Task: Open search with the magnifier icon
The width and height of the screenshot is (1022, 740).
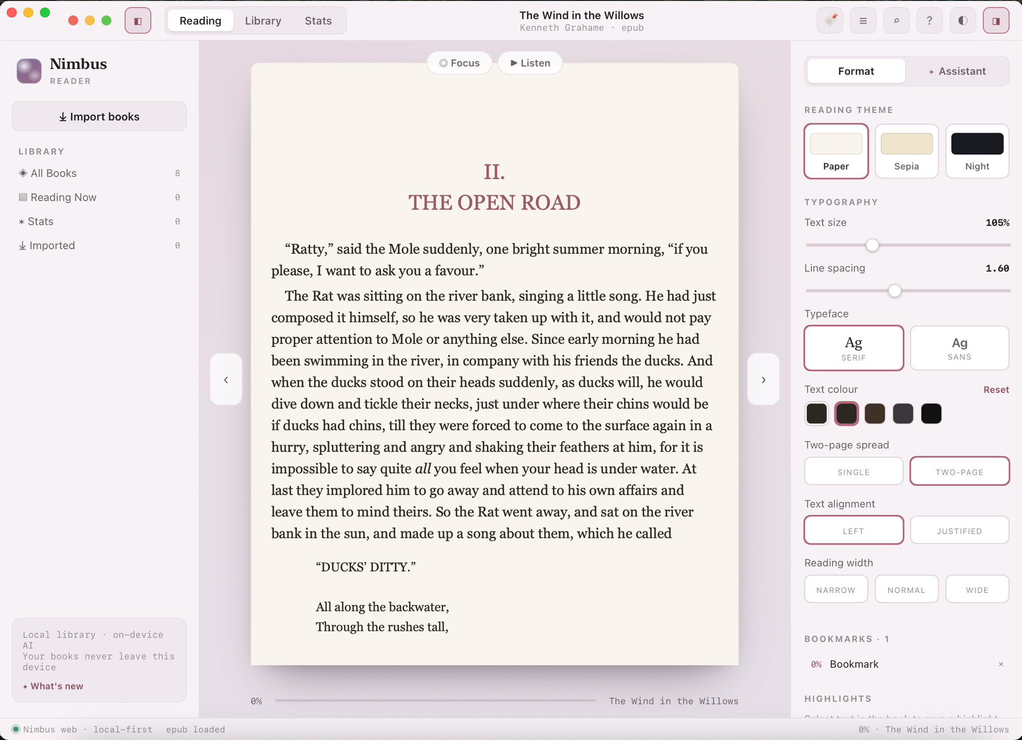Action: point(896,21)
